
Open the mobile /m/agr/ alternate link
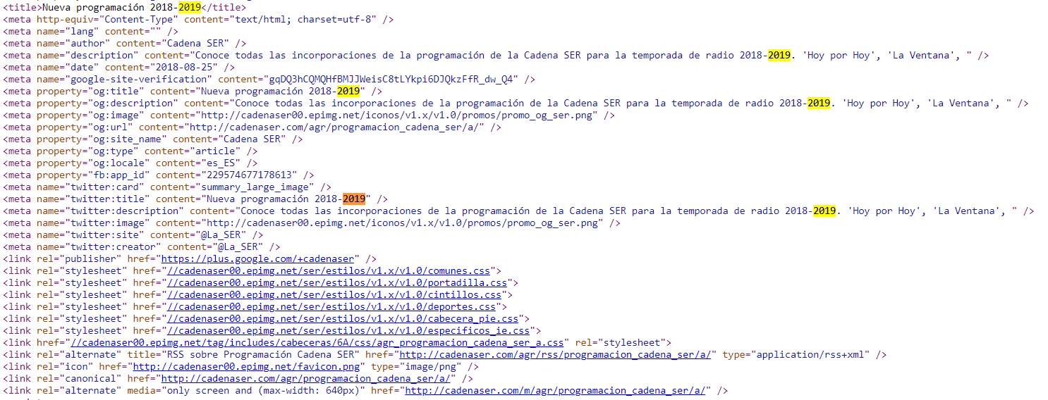coord(554,390)
